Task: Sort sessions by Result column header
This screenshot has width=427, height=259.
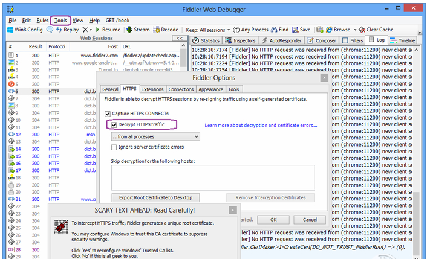Action: pyautogui.click(x=36, y=46)
